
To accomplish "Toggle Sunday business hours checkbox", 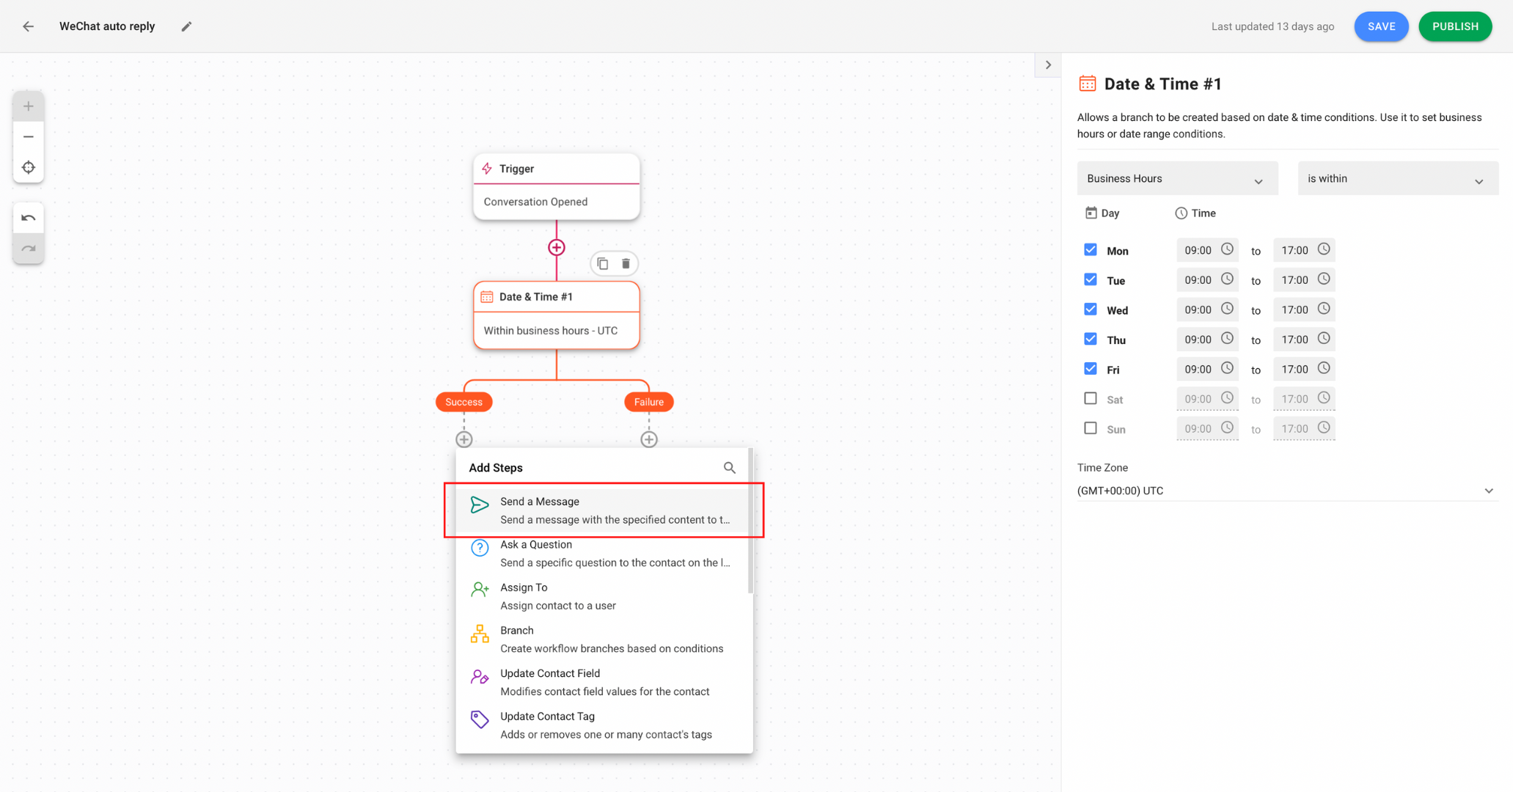I will point(1091,428).
